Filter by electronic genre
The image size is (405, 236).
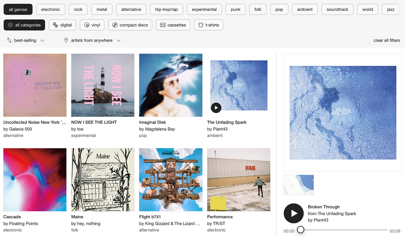[51, 9]
